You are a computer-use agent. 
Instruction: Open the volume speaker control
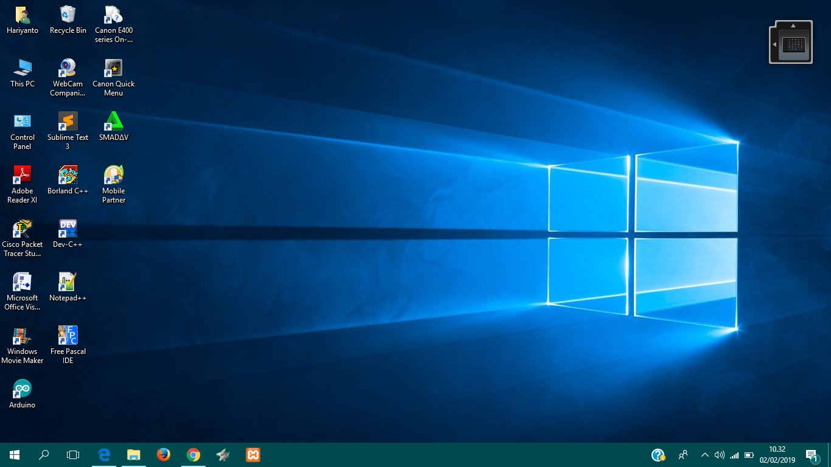tap(720, 455)
